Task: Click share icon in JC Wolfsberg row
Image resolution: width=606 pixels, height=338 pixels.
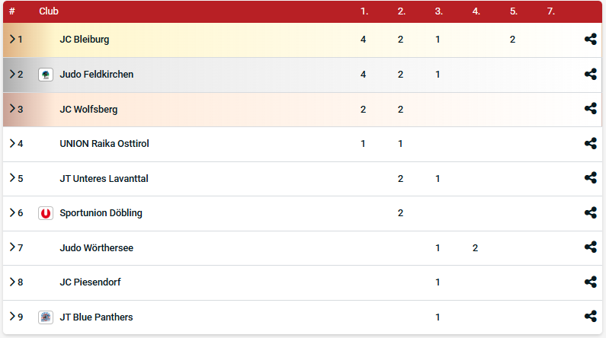Action: click(x=590, y=109)
